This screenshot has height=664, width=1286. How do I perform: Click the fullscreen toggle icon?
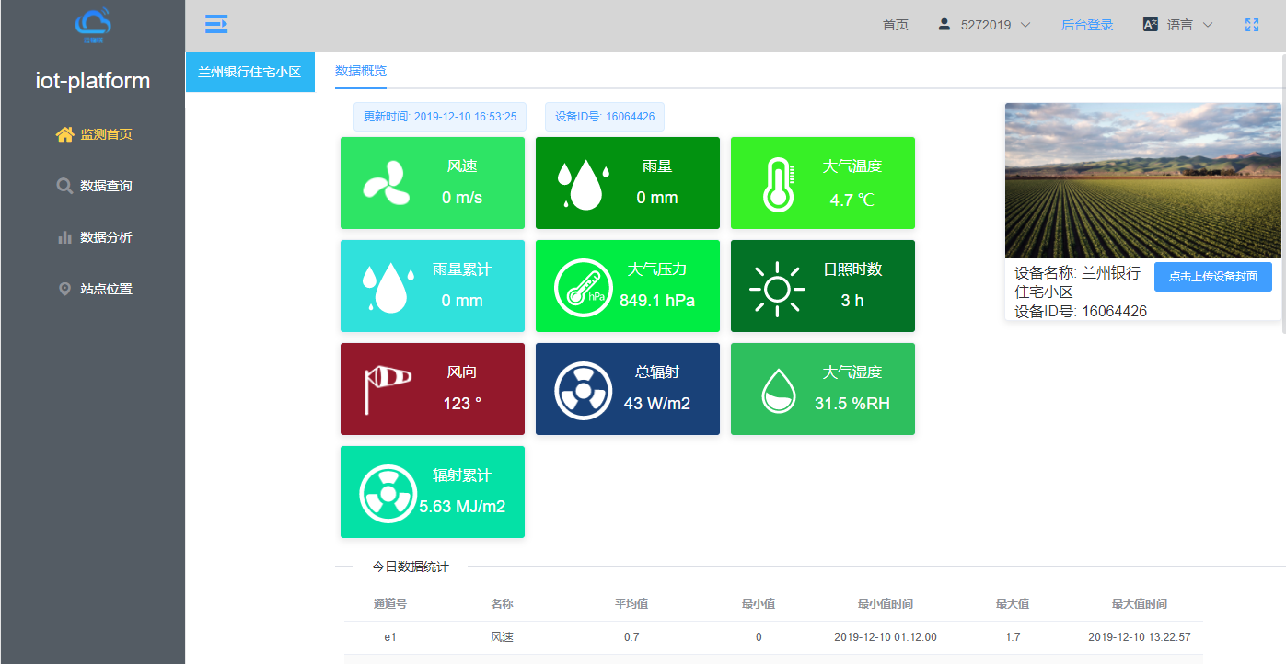(x=1251, y=26)
